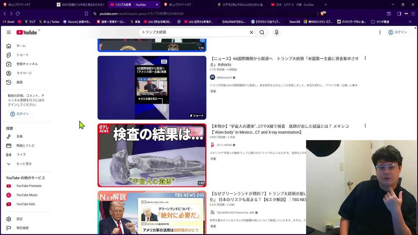This screenshot has width=418, height=235.
Task: Open three-dot menu for the 宇宙人の遺体 video
Action: [365, 126]
